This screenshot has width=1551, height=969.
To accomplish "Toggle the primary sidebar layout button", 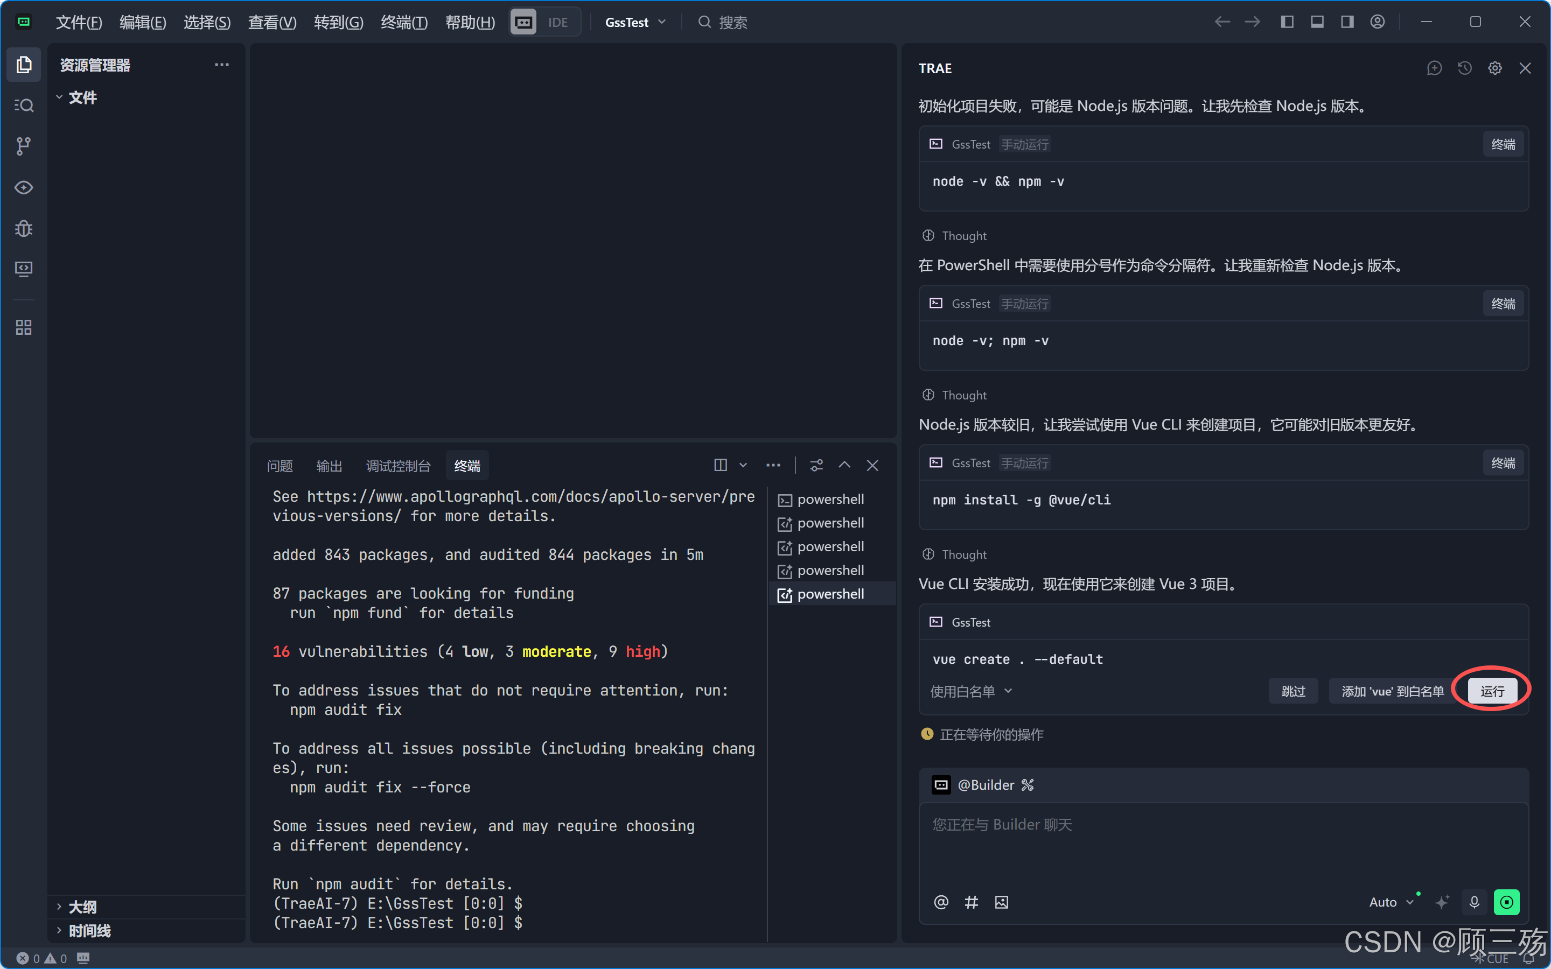I will pyautogui.click(x=1287, y=22).
